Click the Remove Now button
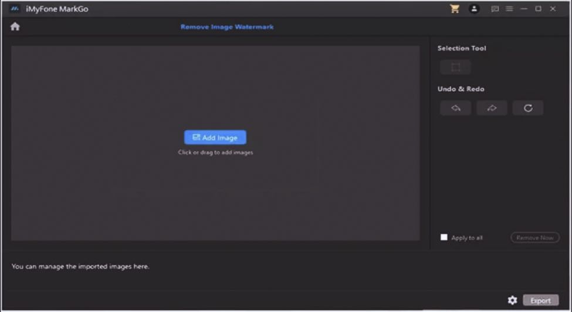Screen dimensions: 572x312 [x=535, y=238]
